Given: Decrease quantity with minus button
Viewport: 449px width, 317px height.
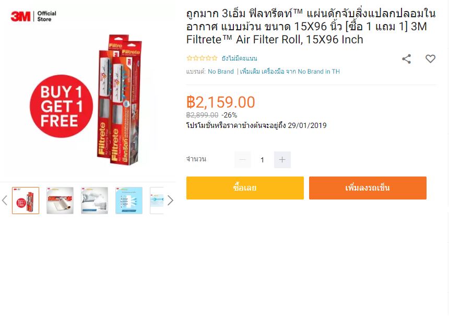Looking at the screenshot, I should point(243,159).
